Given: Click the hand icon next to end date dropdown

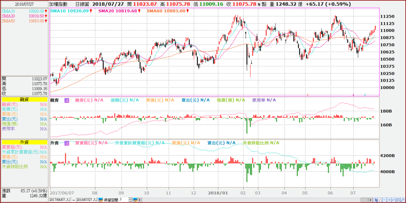Looking at the screenshot, I should coord(100,200).
